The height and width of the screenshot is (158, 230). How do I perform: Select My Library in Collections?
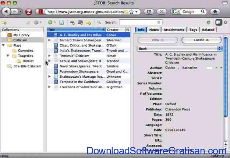[21, 35]
